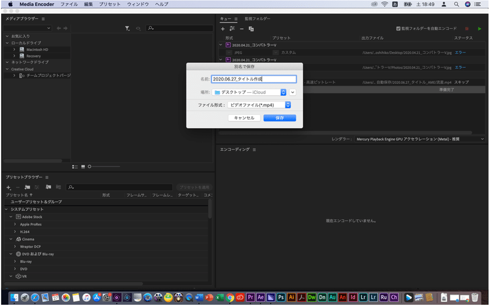This screenshot has width=489, height=306.
Task: Open the ヘルプ menu
Action: [161, 4]
